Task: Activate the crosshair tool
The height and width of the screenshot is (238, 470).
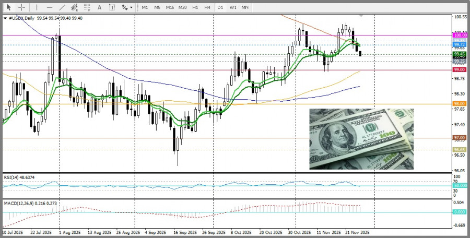Action: [x=22, y=7]
